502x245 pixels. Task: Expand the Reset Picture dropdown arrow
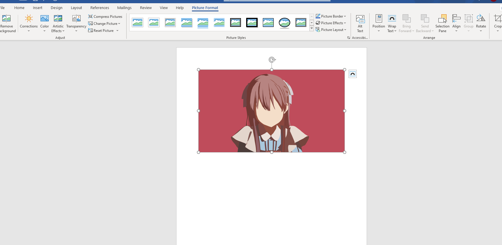point(118,31)
